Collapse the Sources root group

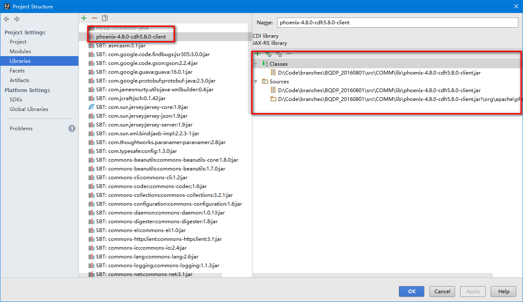click(x=256, y=82)
